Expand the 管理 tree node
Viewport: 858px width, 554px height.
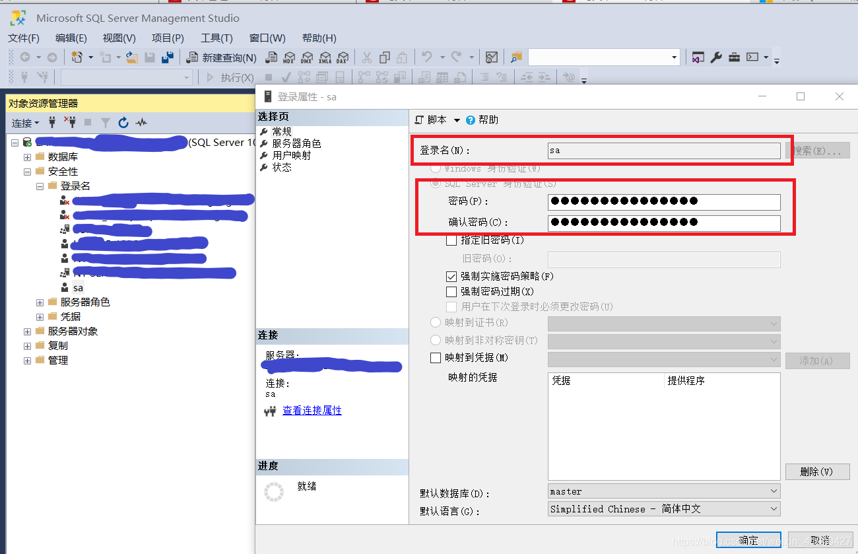pyautogui.click(x=27, y=361)
